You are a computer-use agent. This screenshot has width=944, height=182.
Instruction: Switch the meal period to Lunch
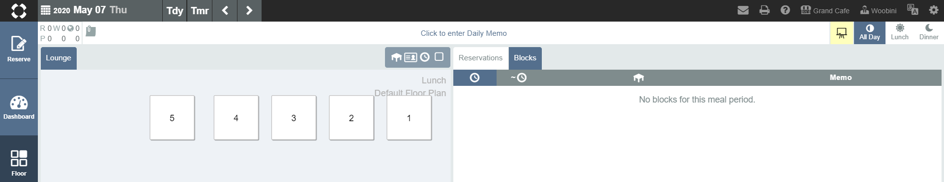tap(900, 33)
